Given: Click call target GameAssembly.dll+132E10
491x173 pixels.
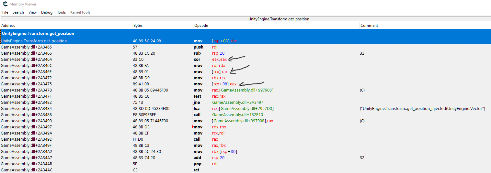Looking at the screenshot, I should click(237, 115).
